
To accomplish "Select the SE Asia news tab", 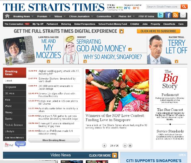I will pos(15,93).
